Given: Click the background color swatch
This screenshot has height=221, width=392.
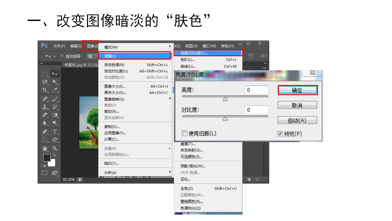Looking at the screenshot, I should 52,163.
